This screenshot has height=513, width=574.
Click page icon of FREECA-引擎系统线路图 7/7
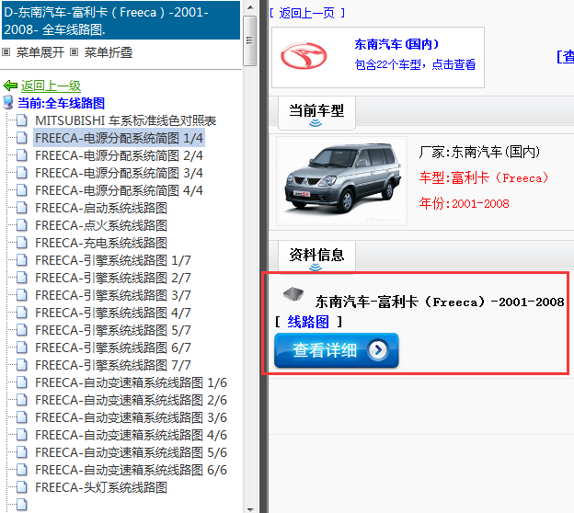(x=22, y=365)
